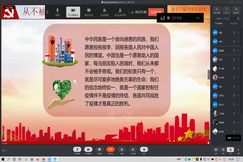243x162 pixels.
Task: Switch to the right participant list tab
Action: (234, 24)
